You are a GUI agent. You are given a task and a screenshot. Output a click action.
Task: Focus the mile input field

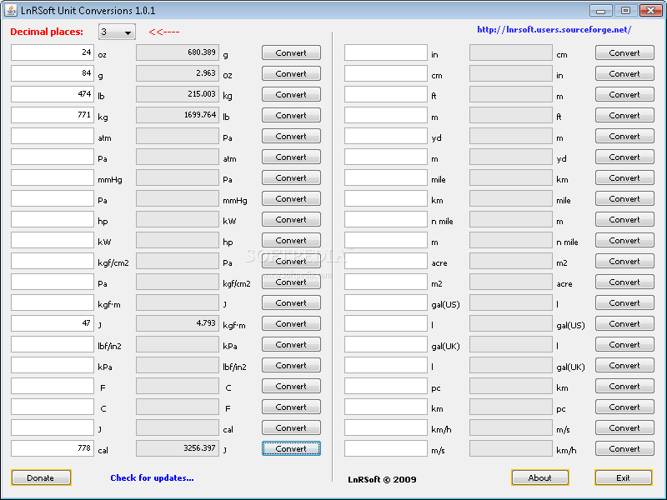tap(386, 177)
